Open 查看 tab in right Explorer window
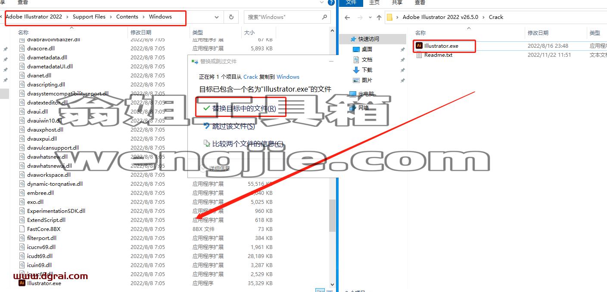The width and height of the screenshot is (607, 292). pyautogui.click(x=420, y=3)
